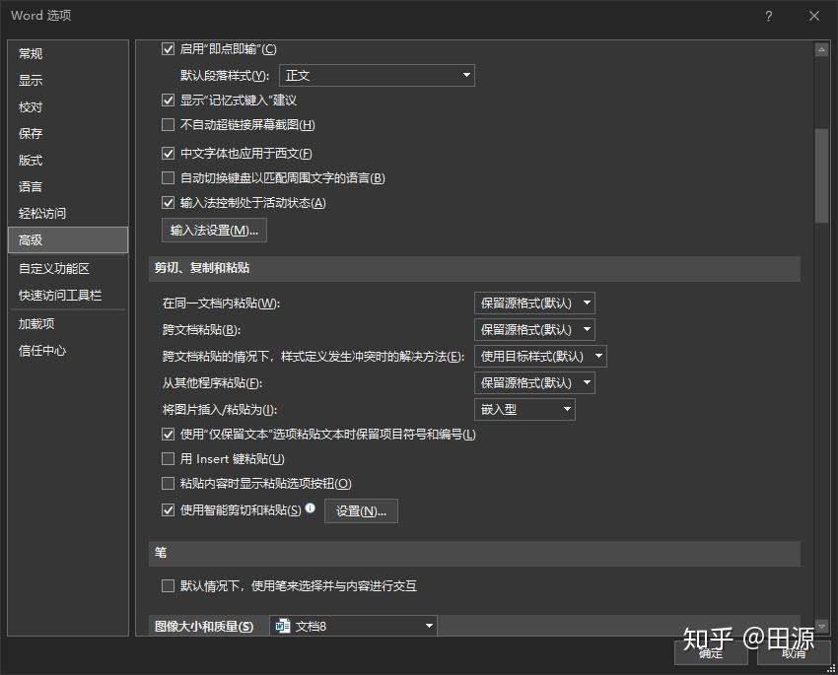Image resolution: width=838 pixels, height=675 pixels.
Task: Click the 笔 section header
Action: pyautogui.click(x=474, y=553)
